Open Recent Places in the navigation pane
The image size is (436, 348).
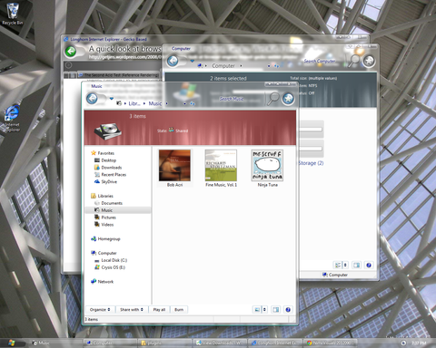[114, 175]
